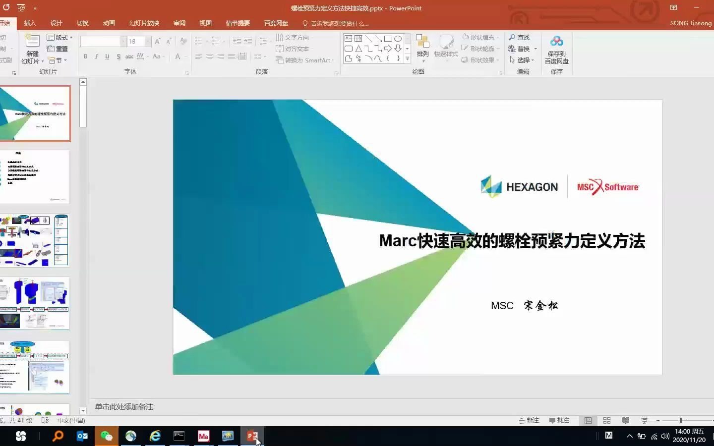
Task: Click the New Slide (新建幻灯片) icon
Action: click(32, 41)
